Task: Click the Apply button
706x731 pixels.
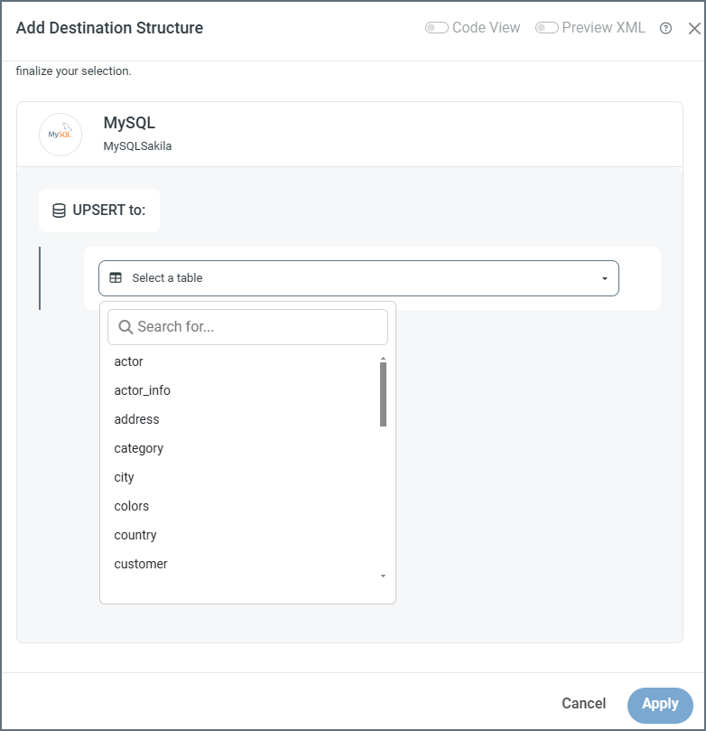Action: pyautogui.click(x=660, y=704)
